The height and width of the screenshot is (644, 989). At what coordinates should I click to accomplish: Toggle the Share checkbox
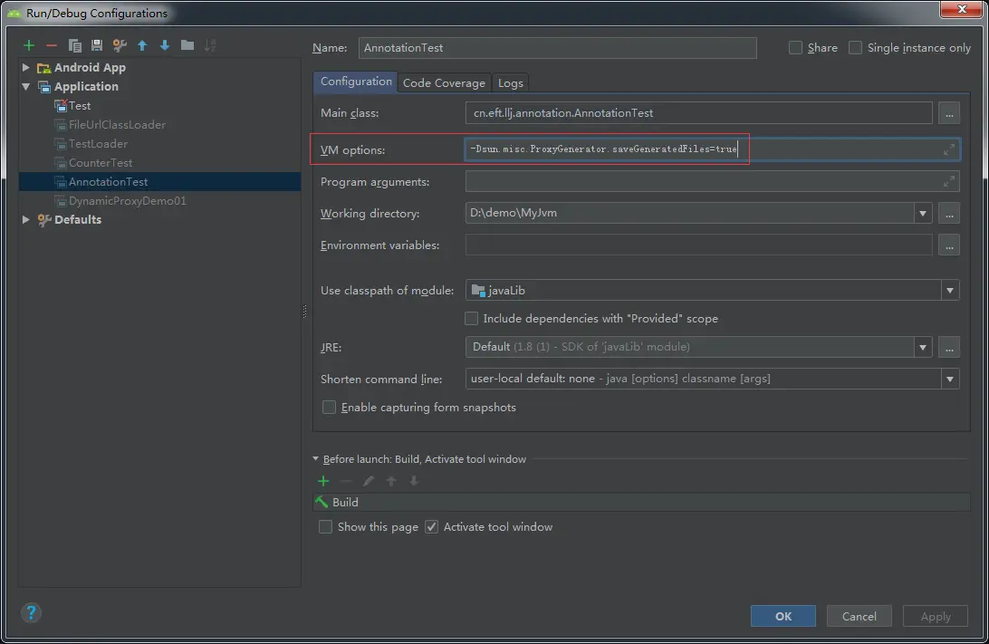pyautogui.click(x=795, y=48)
